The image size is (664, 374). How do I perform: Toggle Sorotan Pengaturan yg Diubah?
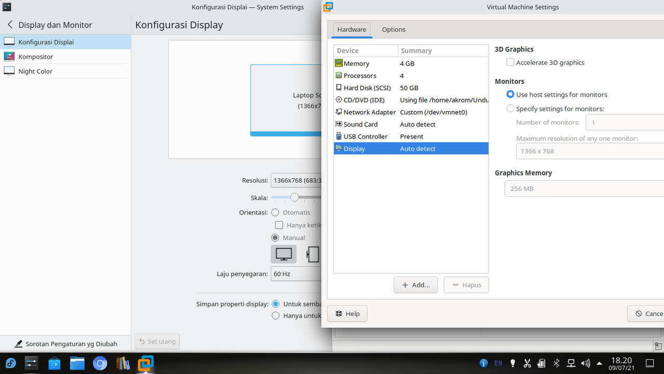point(65,344)
